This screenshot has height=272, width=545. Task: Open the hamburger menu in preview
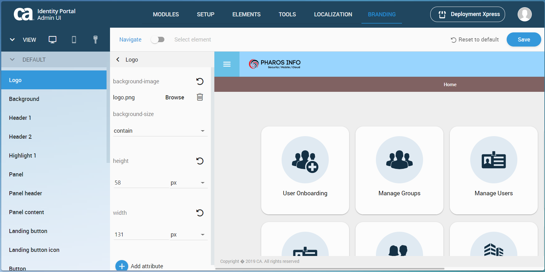(x=227, y=64)
